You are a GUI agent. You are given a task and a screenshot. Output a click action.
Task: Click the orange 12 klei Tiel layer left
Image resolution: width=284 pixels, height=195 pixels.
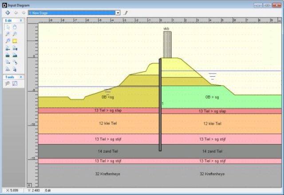pyautogui.click(x=104, y=124)
